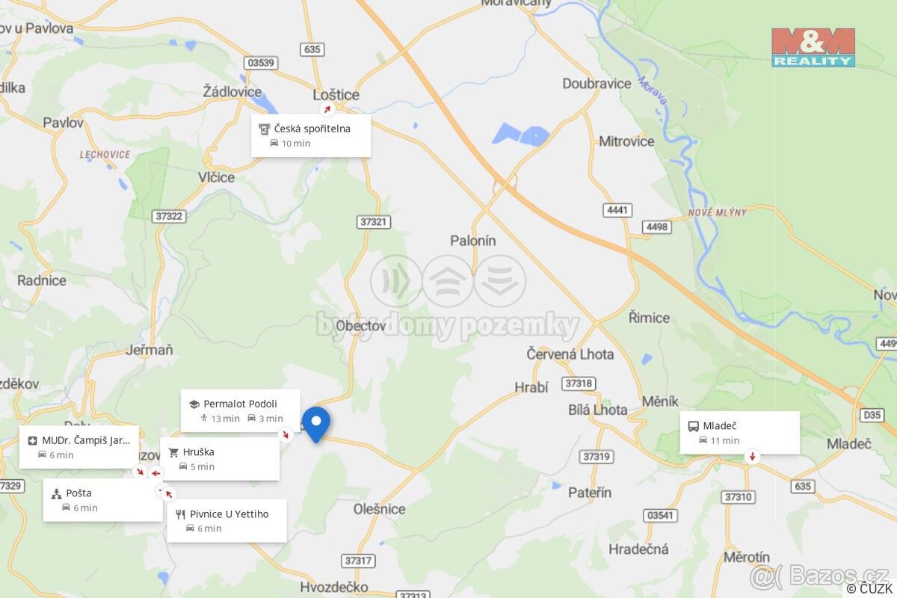The image size is (897, 598).
Task: Click the red arrow marker at Loštice
Action: (327, 109)
